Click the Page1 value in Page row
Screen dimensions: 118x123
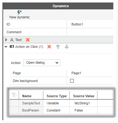coord(76,73)
